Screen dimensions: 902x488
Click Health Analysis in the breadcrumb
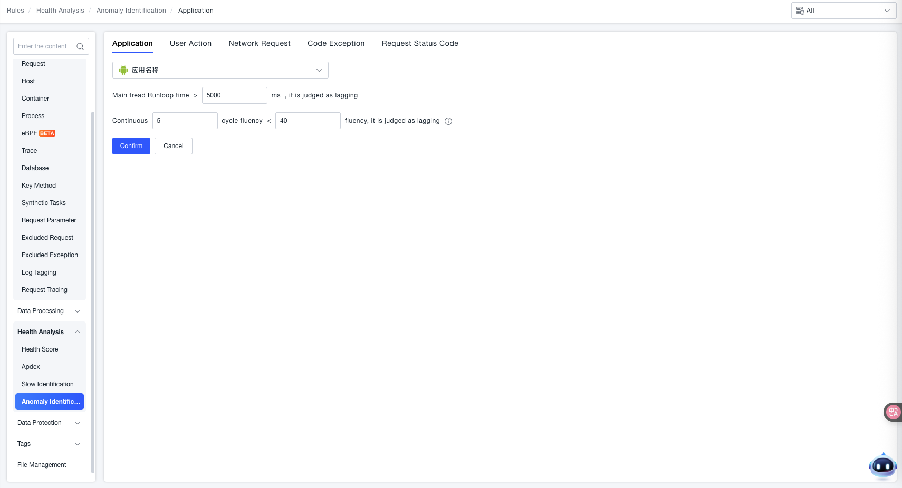click(x=60, y=11)
